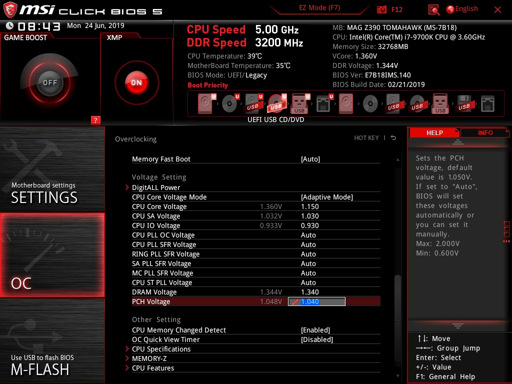Screen dimensions: 512x384
Task: Click the Boot Priority label
Action: pos(207,85)
